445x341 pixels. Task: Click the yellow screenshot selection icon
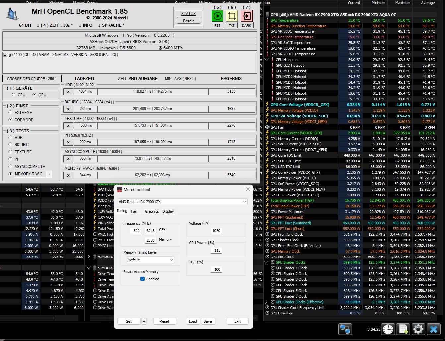pyautogui.click(x=232, y=16)
